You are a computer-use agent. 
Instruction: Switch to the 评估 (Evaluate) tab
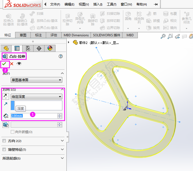[x=54, y=35]
